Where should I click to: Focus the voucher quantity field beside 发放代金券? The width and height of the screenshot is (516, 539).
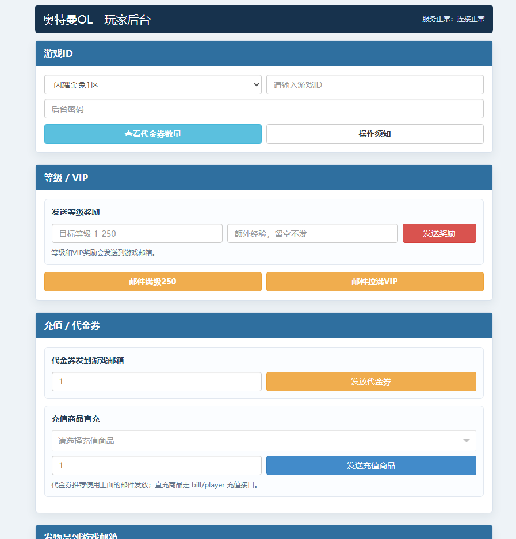(156, 382)
